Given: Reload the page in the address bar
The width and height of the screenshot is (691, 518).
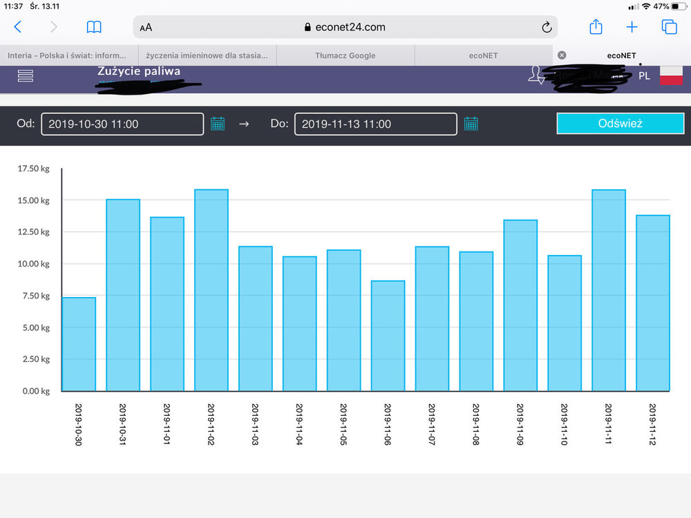Looking at the screenshot, I should pos(546,28).
